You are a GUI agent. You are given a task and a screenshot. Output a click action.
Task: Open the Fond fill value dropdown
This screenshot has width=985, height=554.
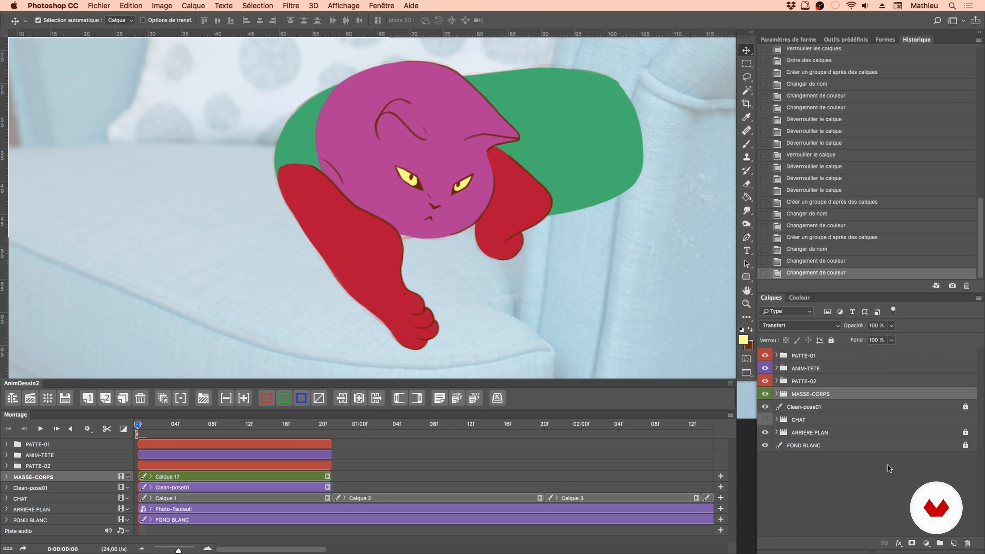[891, 340]
